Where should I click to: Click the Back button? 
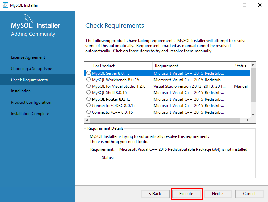[x=155, y=194]
